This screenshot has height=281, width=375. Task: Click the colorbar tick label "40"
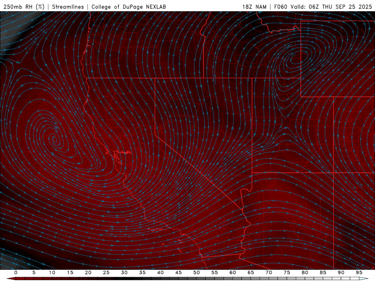160,273
